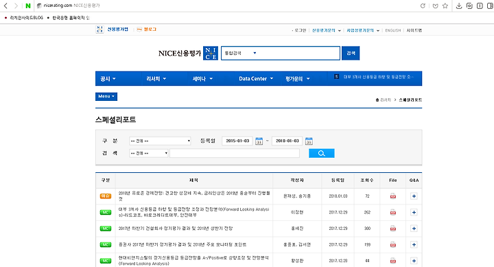Image resolution: width=494 pixels, height=267 pixels.
Task: Open the 세미나 navigation dropdown
Action: (x=202, y=79)
